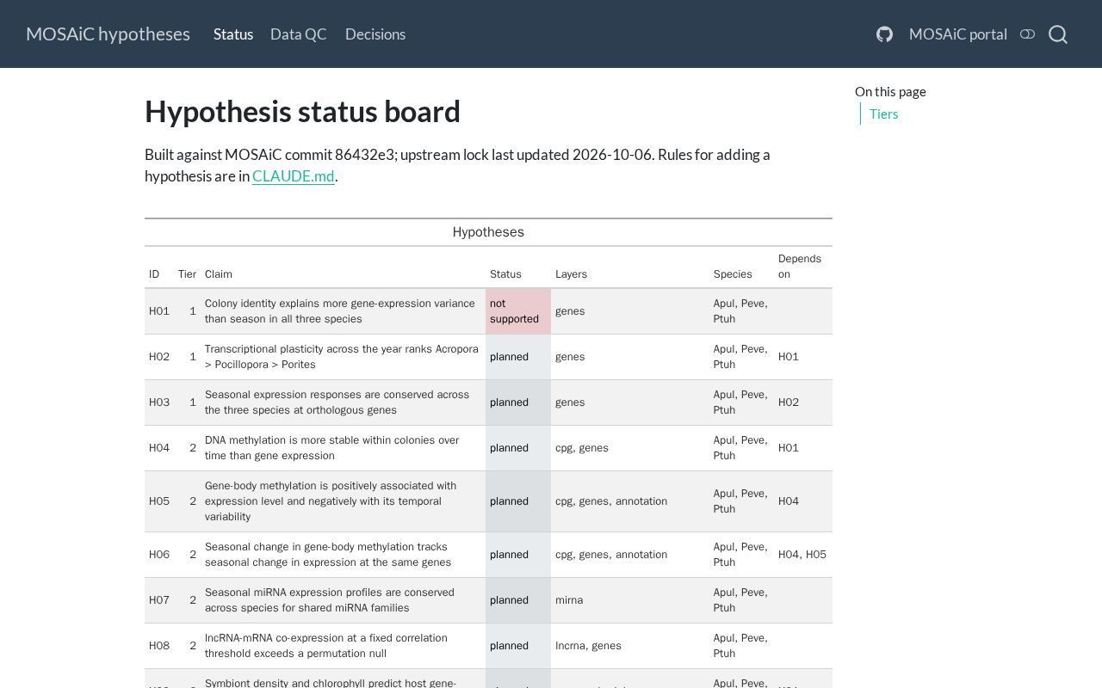Select the H01 ID cell

(x=159, y=311)
